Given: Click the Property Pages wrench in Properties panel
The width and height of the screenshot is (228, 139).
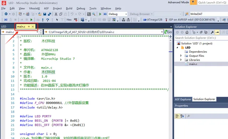Looking at the screenshot, I should 188,116.
